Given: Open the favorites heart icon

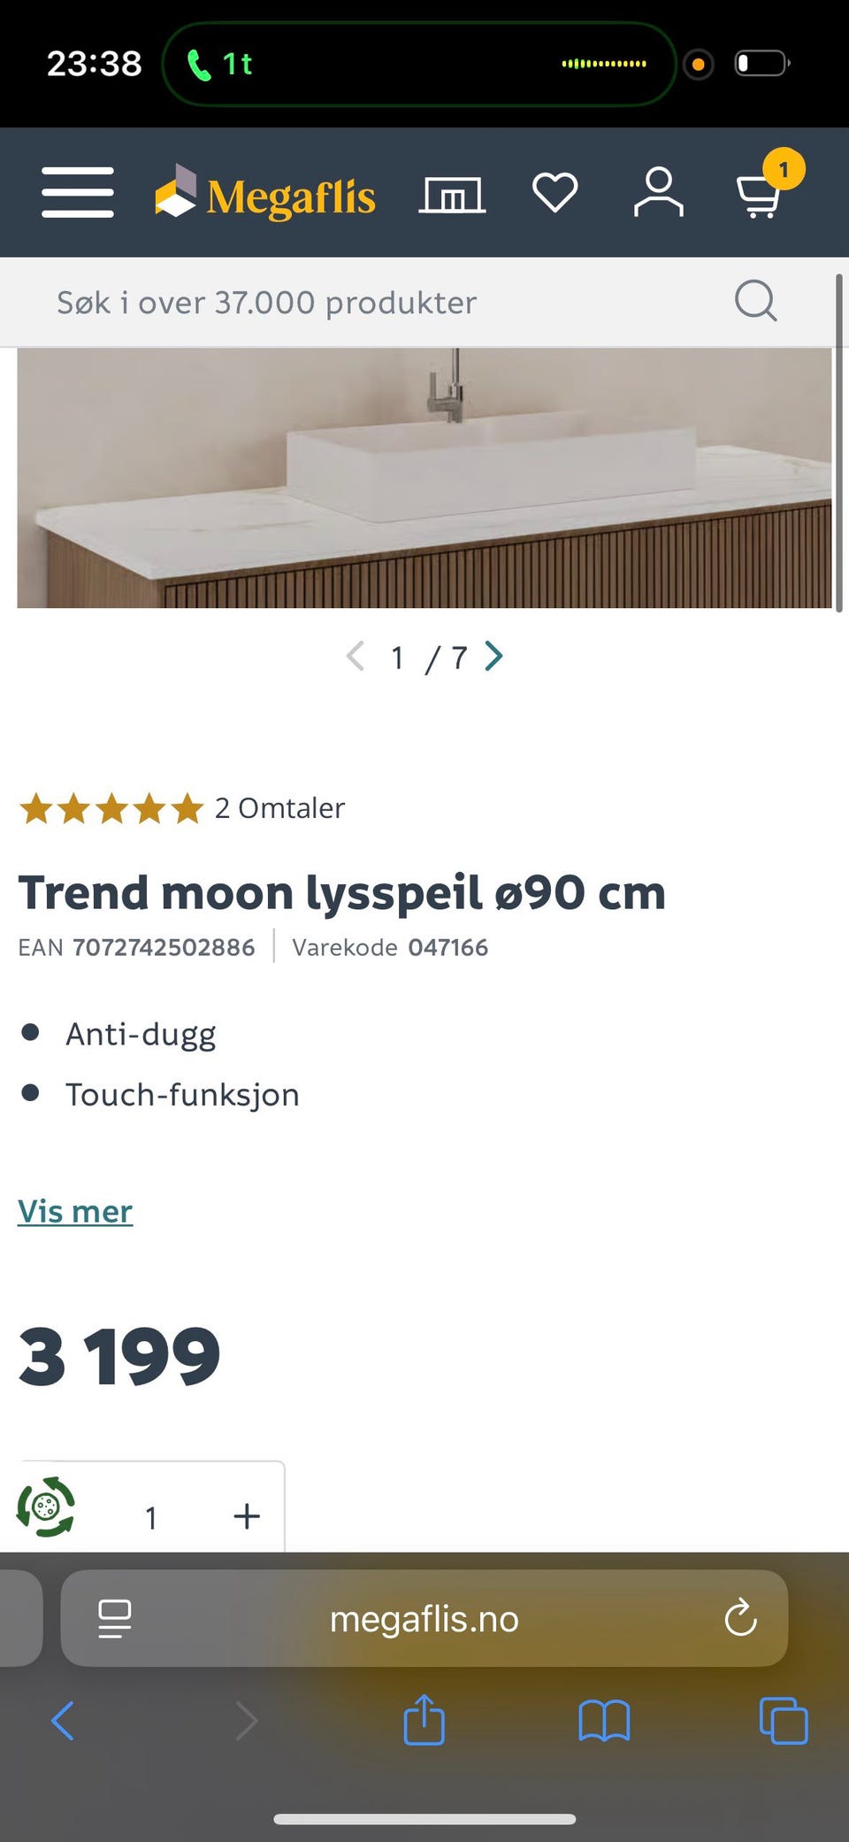Looking at the screenshot, I should (555, 192).
